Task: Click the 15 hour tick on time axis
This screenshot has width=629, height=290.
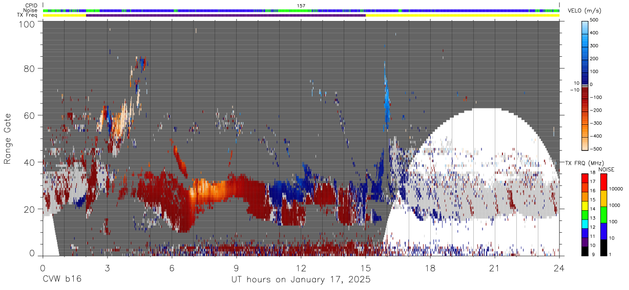Action: (x=366, y=267)
